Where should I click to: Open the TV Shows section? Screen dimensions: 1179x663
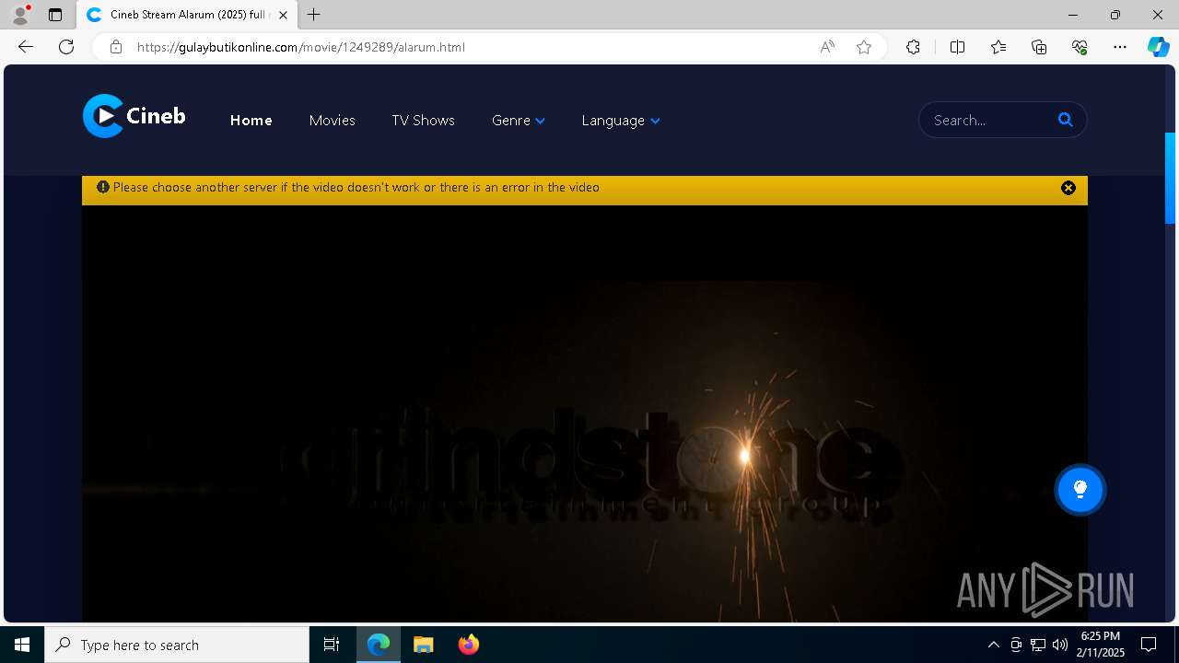pyautogui.click(x=423, y=121)
